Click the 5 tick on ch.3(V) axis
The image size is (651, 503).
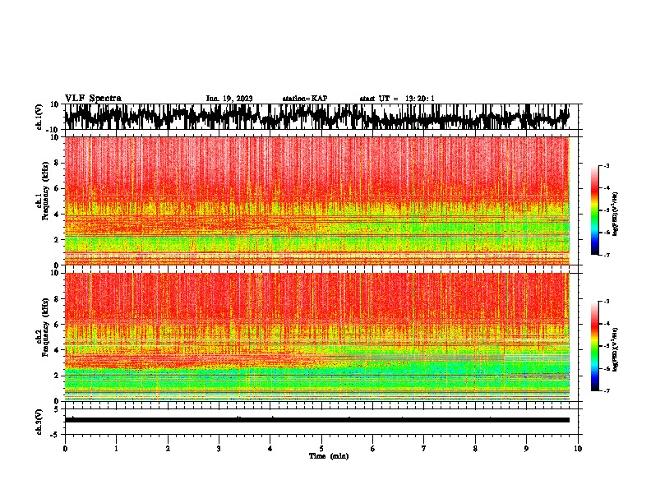[57, 409]
